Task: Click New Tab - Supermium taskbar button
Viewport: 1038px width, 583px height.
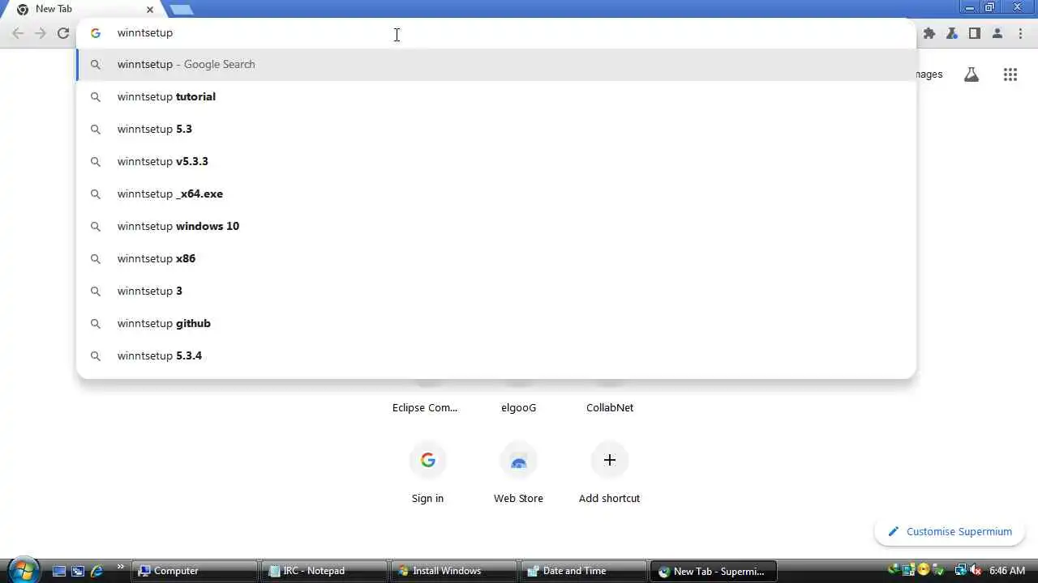Action: [714, 571]
